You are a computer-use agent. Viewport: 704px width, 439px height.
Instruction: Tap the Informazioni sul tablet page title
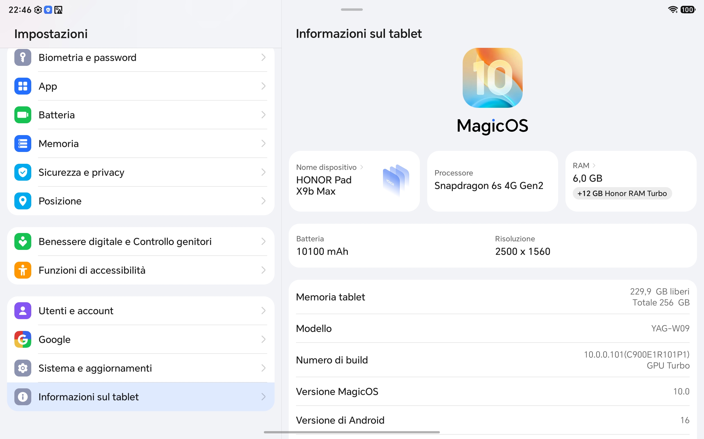[358, 34]
